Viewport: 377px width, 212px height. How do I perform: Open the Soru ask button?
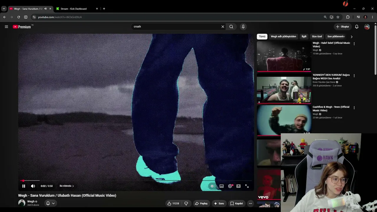pyautogui.click(x=219, y=203)
